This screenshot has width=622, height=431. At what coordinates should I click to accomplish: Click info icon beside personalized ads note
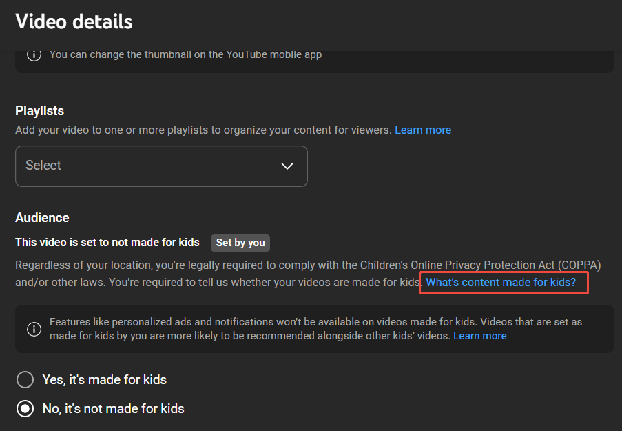point(34,329)
